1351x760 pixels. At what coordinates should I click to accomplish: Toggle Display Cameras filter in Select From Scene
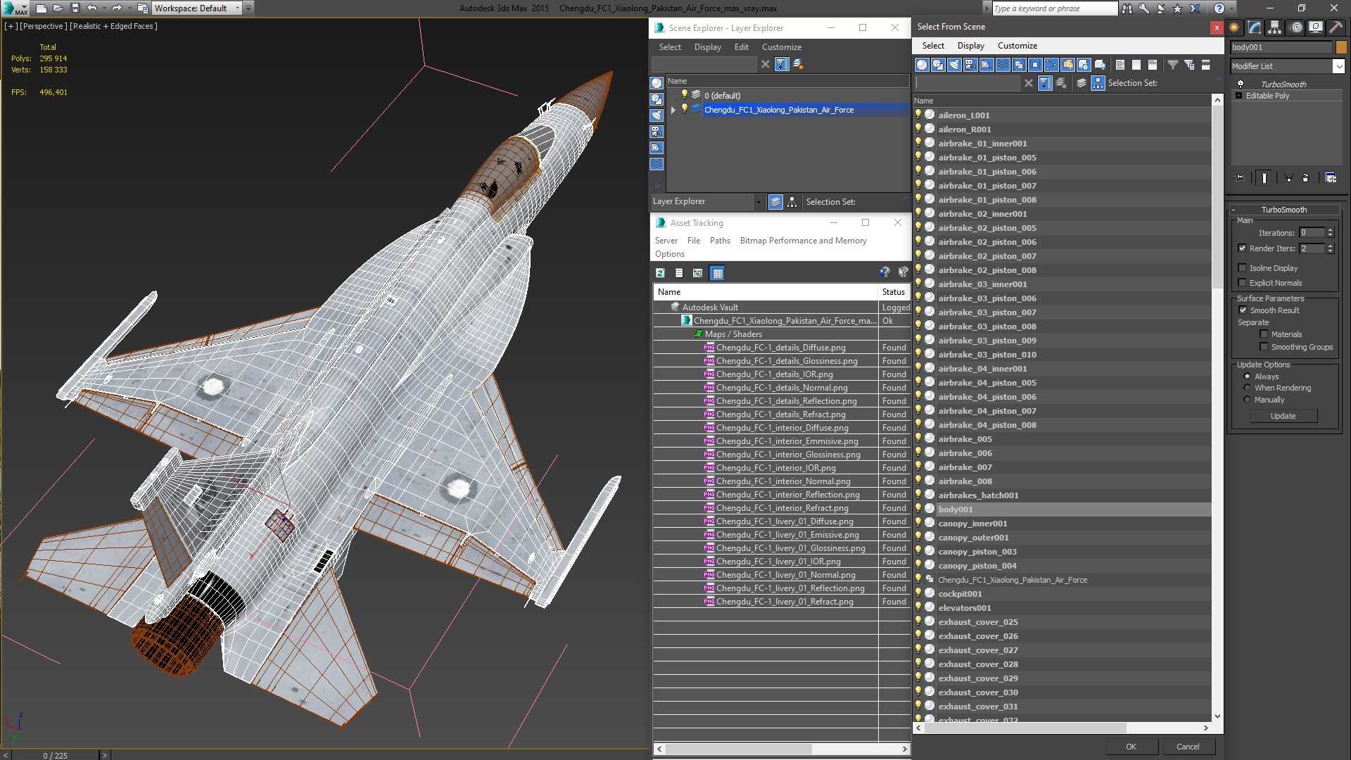(970, 65)
